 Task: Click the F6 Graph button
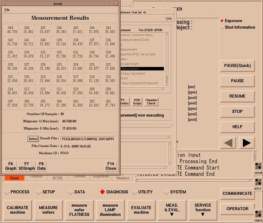pyautogui.click(x=10, y=166)
